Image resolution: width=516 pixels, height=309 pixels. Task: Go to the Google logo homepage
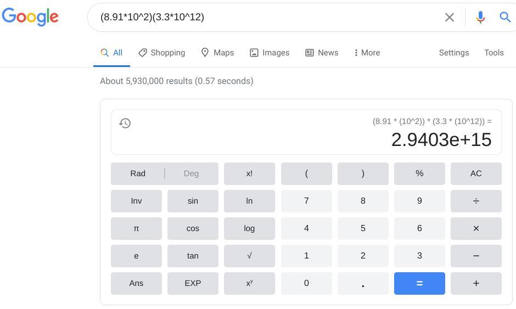click(x=30, y=16)
